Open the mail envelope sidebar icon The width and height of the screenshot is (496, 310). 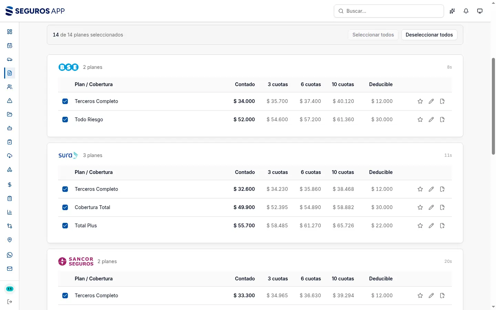(x=10, y=269)
